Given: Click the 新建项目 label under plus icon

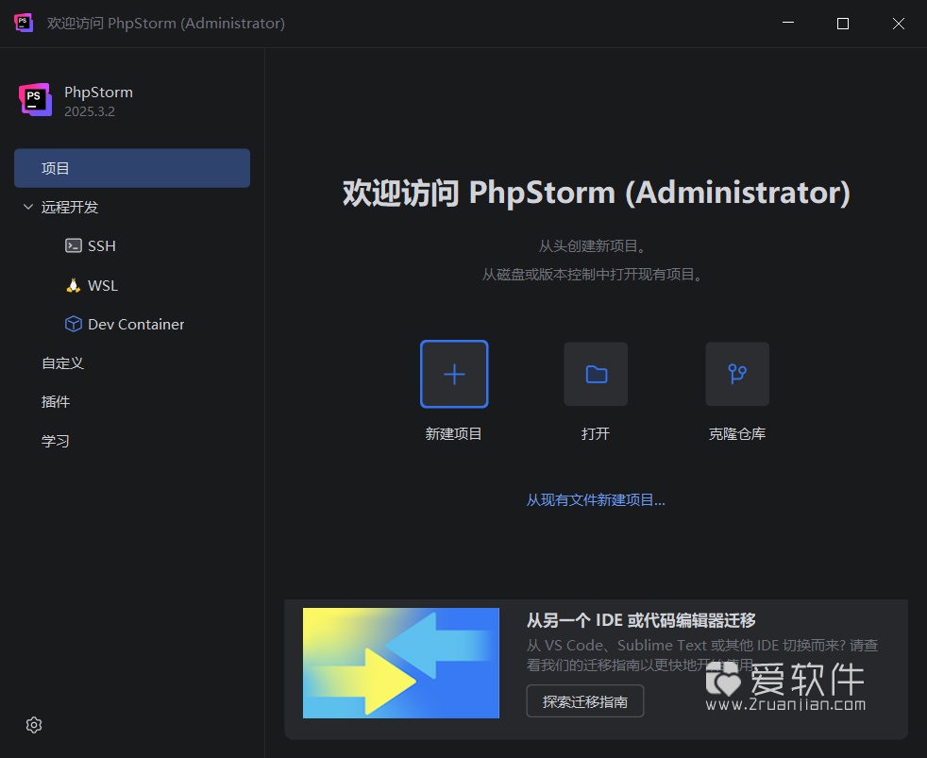Looking at the screenshot, I should pos(454,433).
